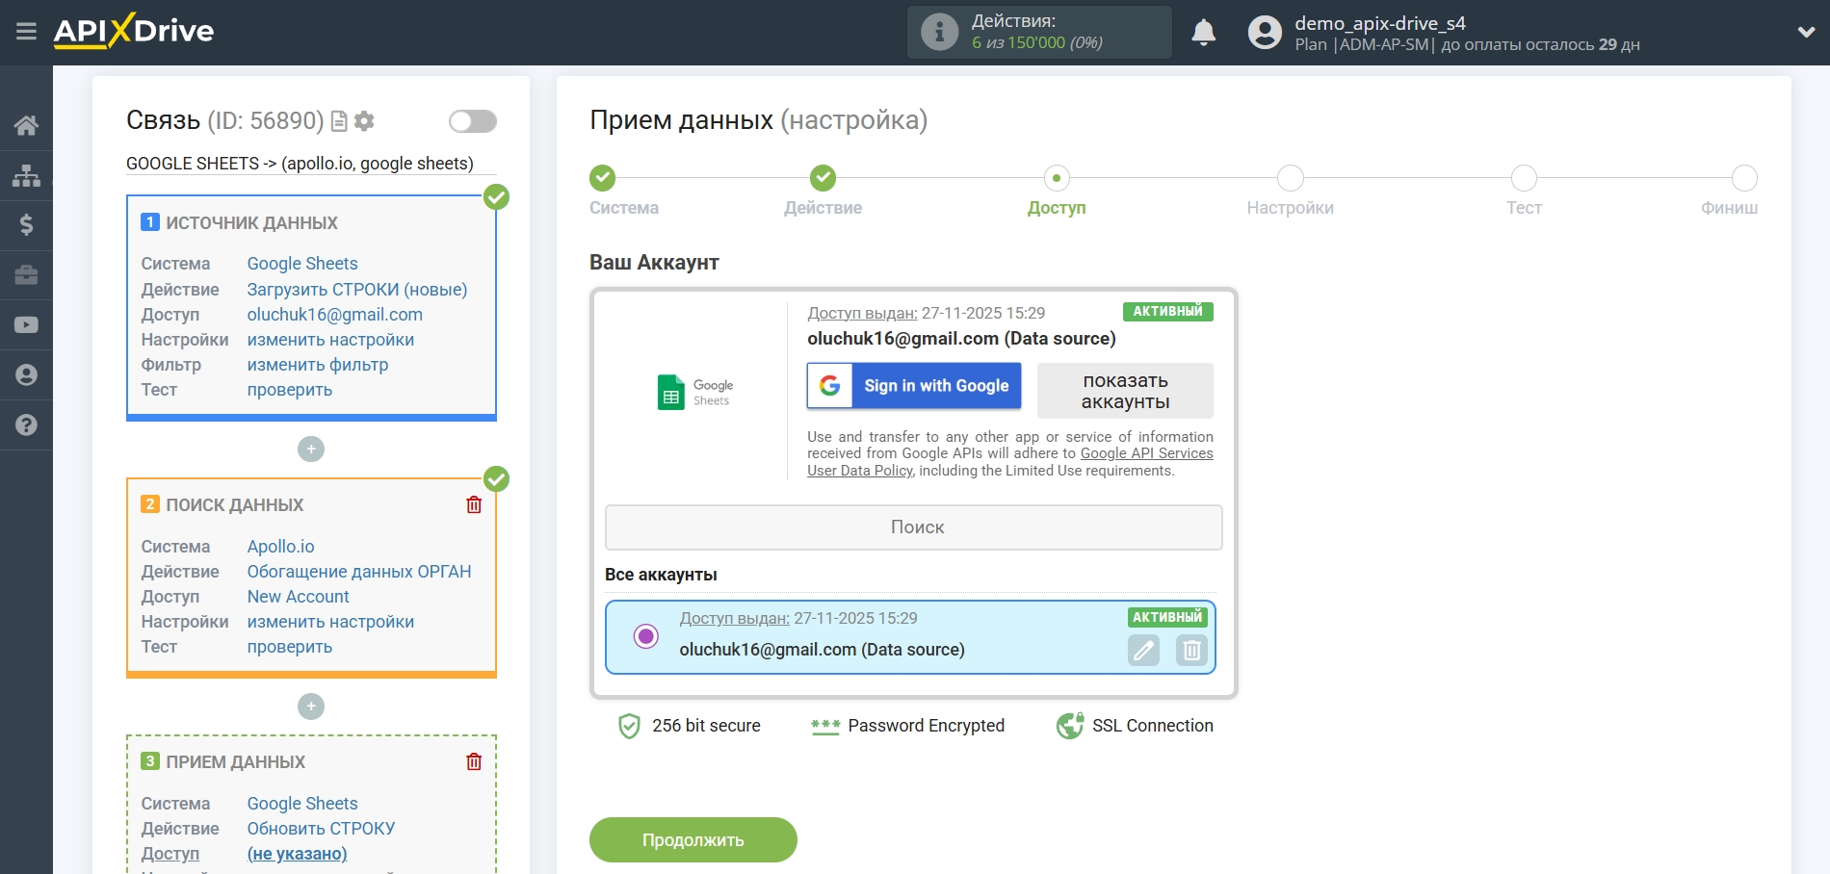Viewport: 1830px width, 874px height.
Task: Open the briefcase services sidebar icon
Action: pyautogui.click(x=26, y=275)
